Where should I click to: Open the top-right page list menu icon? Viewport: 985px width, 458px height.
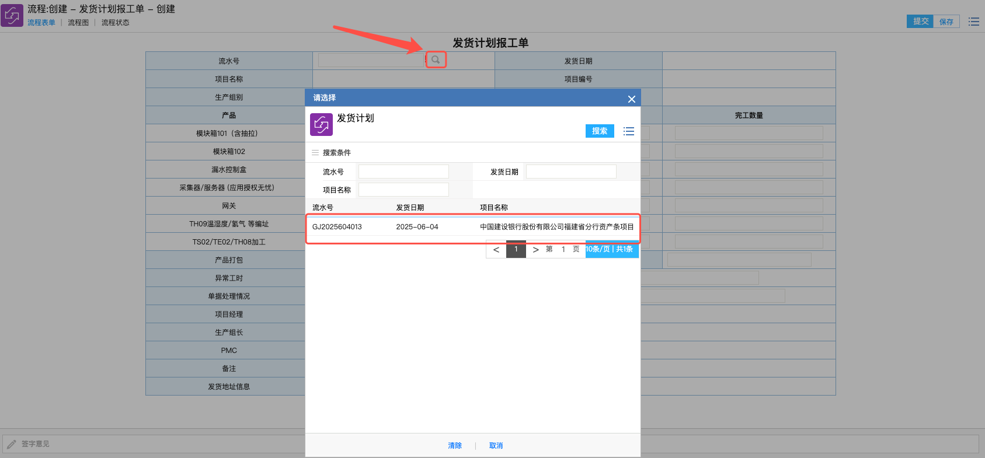tap(973, 22)
